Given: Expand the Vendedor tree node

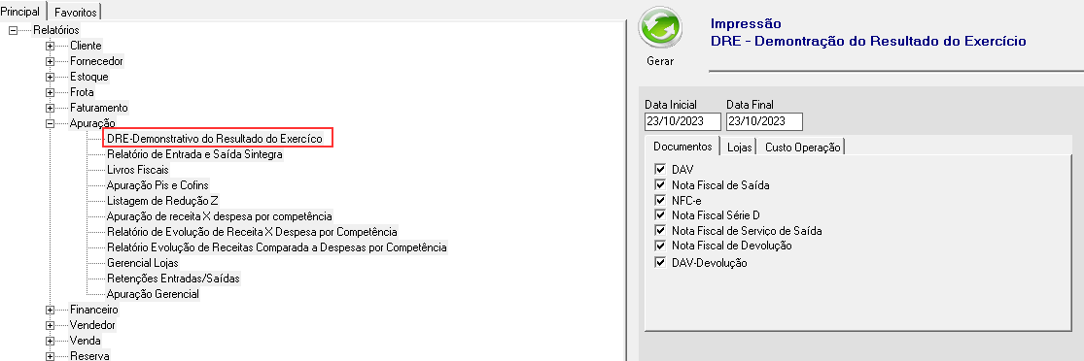Looking at the screenshot, I should (x=50, y=325).
